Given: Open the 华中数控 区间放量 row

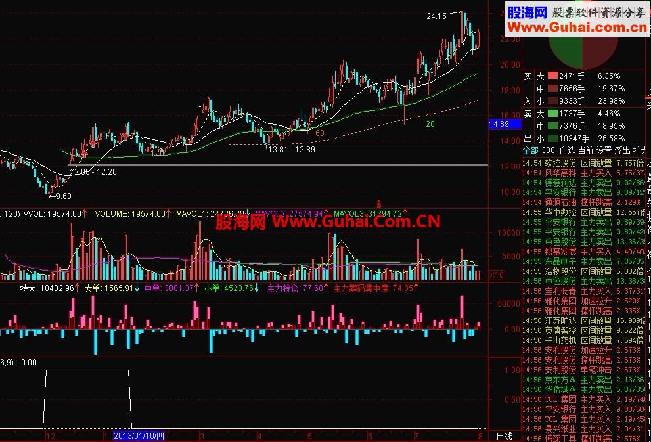Looking at the screenshot, I should [583, 213].
